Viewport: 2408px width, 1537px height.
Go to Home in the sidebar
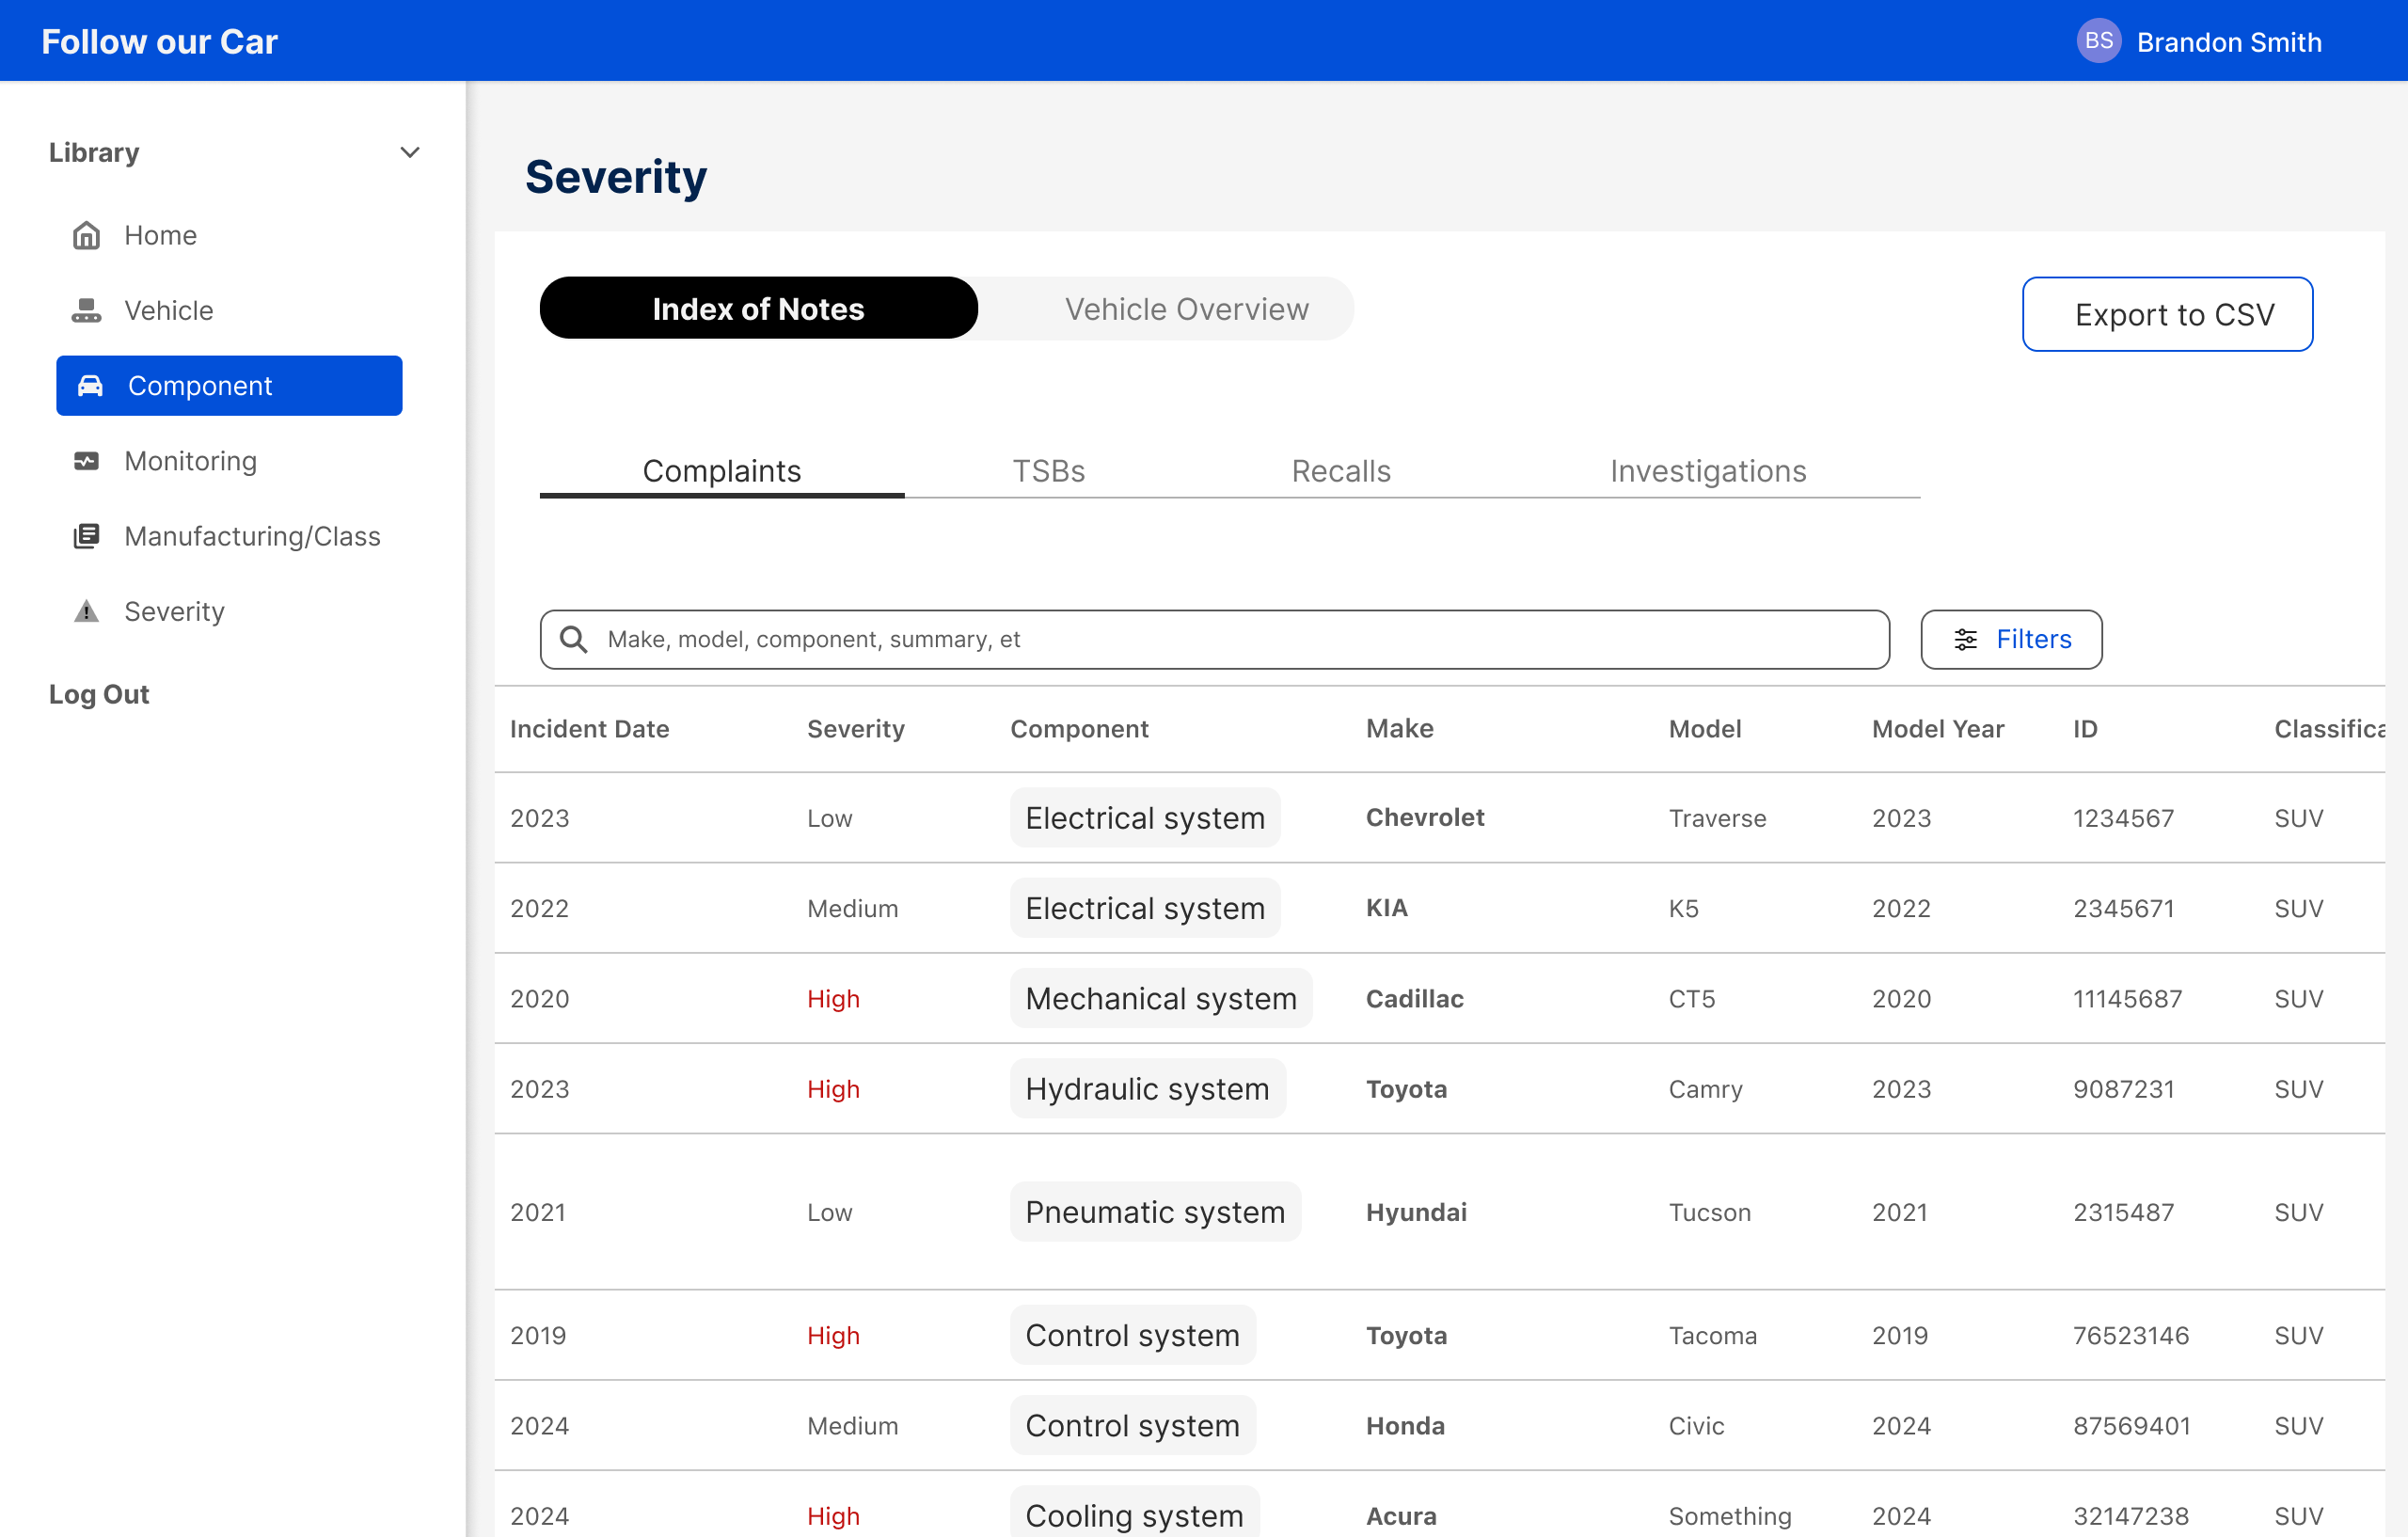[x=160, y=235]
